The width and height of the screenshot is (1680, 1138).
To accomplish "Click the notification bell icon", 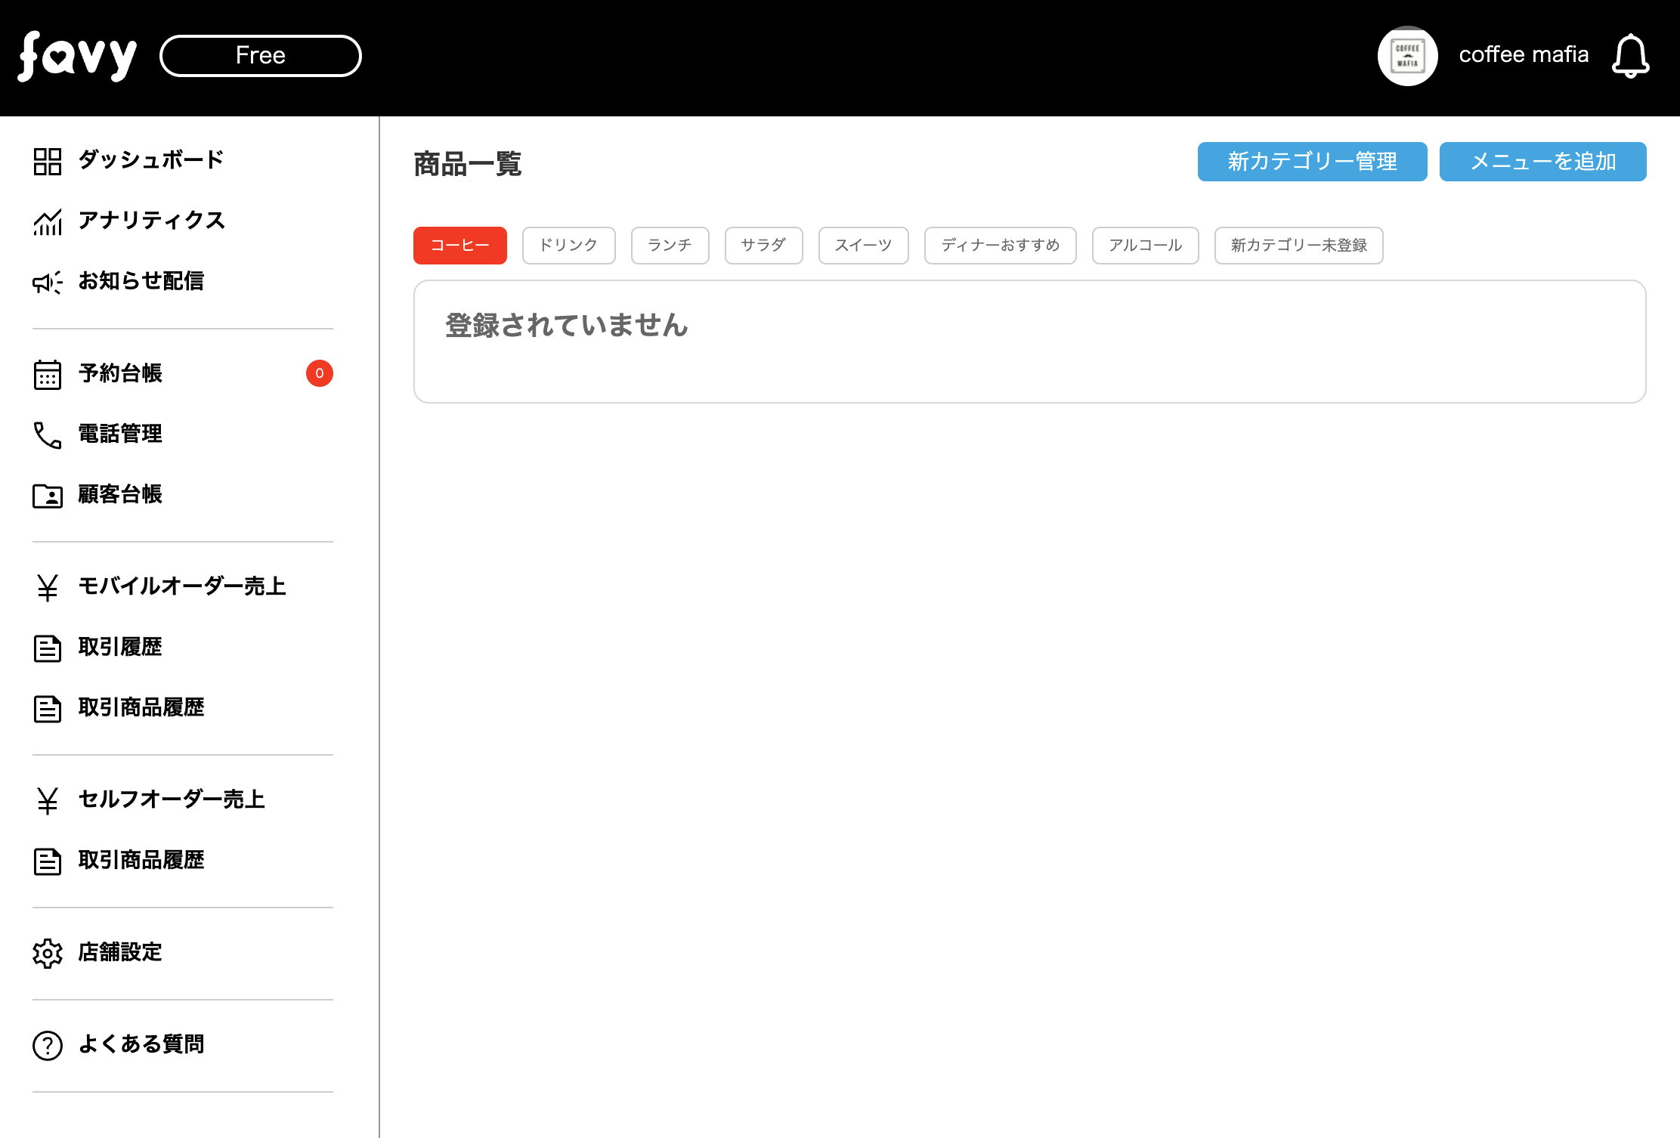I will (1630, 56).
